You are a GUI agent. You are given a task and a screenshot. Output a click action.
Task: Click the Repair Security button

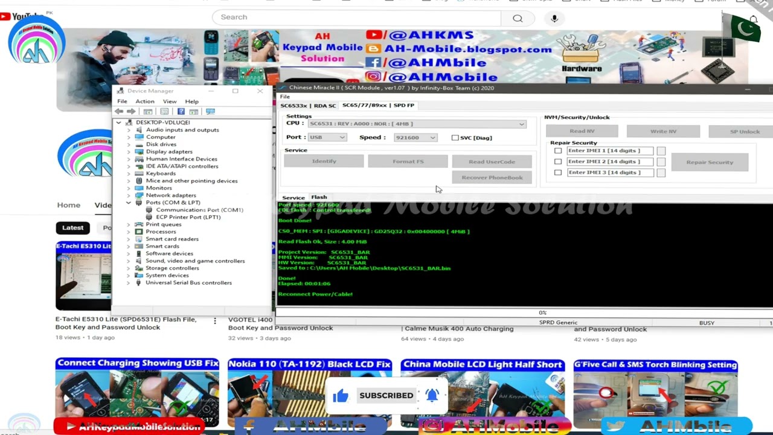[710, 162]
